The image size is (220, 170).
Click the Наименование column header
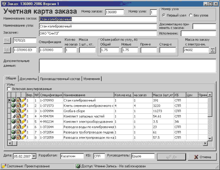click(x=88, y=95)
